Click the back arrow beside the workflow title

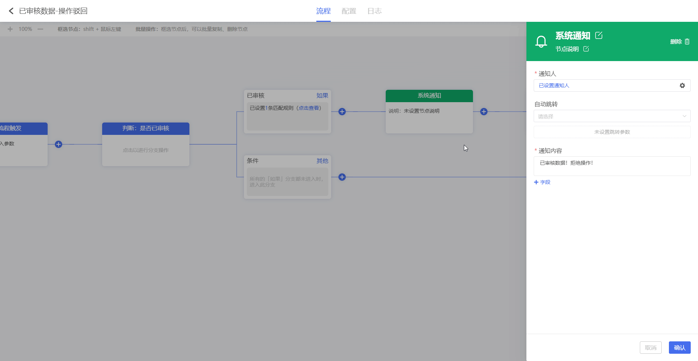point(11,11)
